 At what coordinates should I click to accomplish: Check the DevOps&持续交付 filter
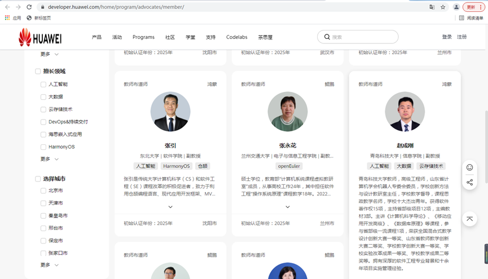click(43, 122)
